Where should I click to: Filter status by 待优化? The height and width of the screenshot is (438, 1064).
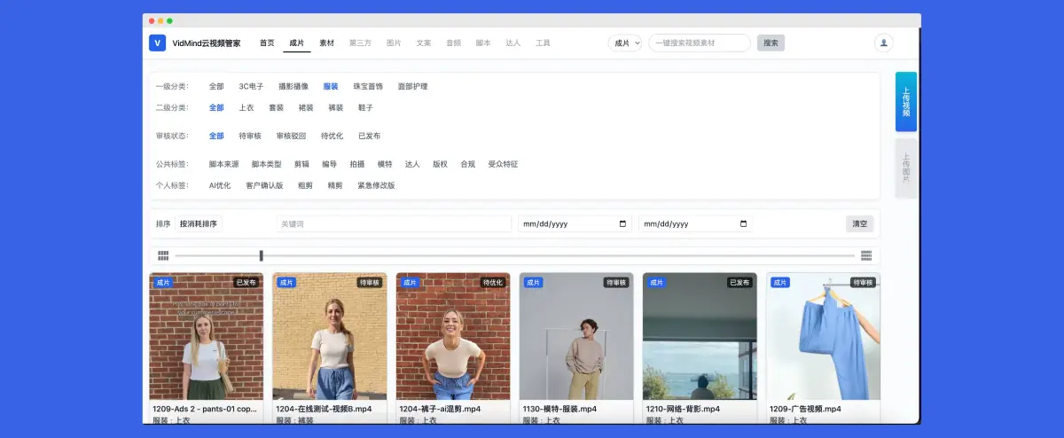click(x=332, y=136)
